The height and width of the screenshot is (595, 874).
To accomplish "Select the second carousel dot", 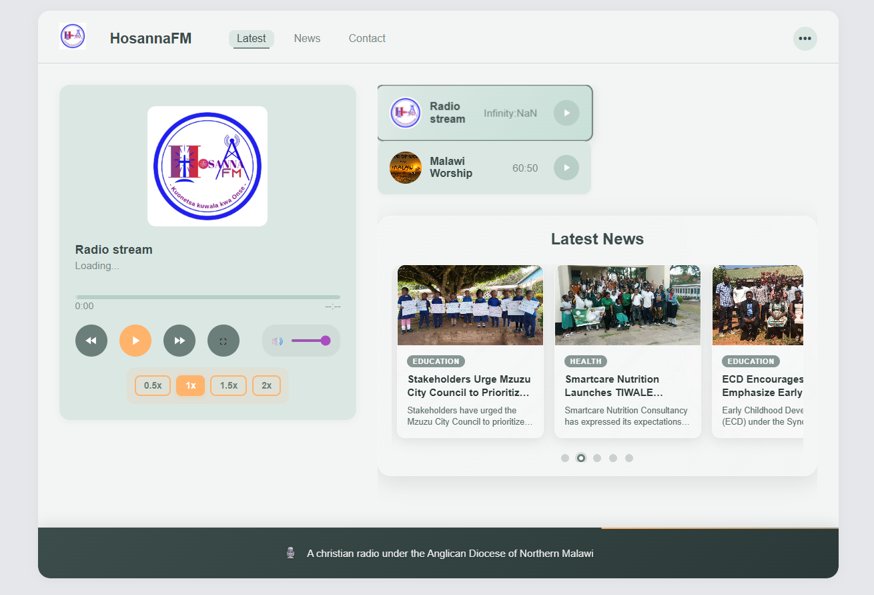I will click(581, 458).
